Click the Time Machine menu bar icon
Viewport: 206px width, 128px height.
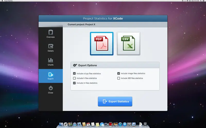(183, 1)
